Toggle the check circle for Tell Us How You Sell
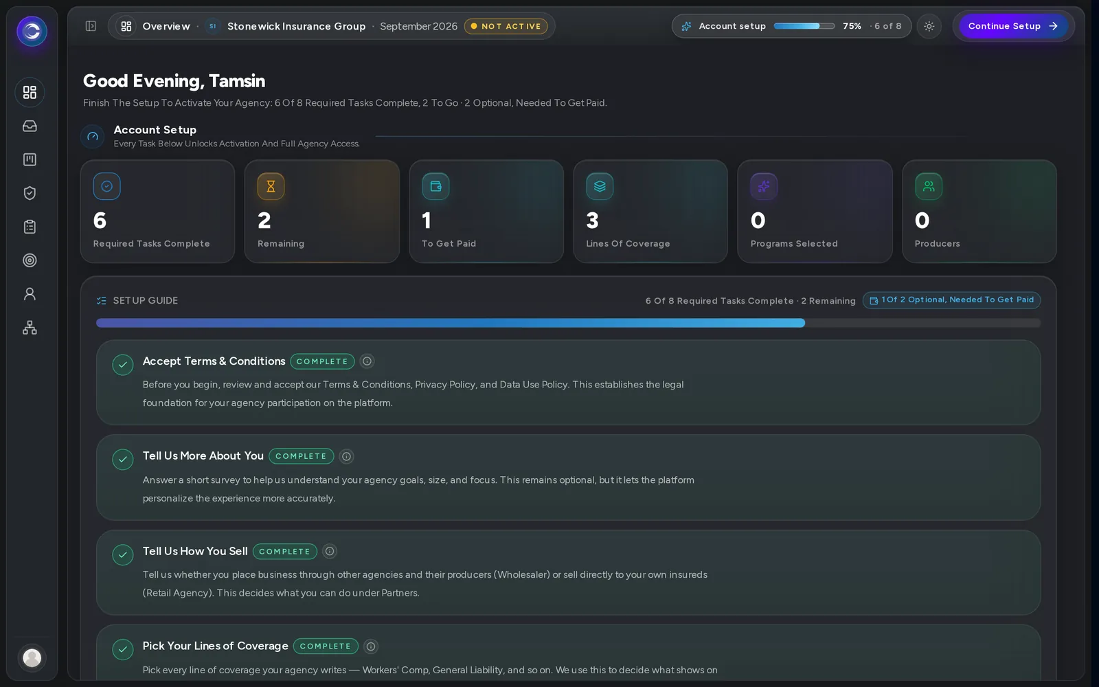The image size is (1099, 687). coord(123,554)
